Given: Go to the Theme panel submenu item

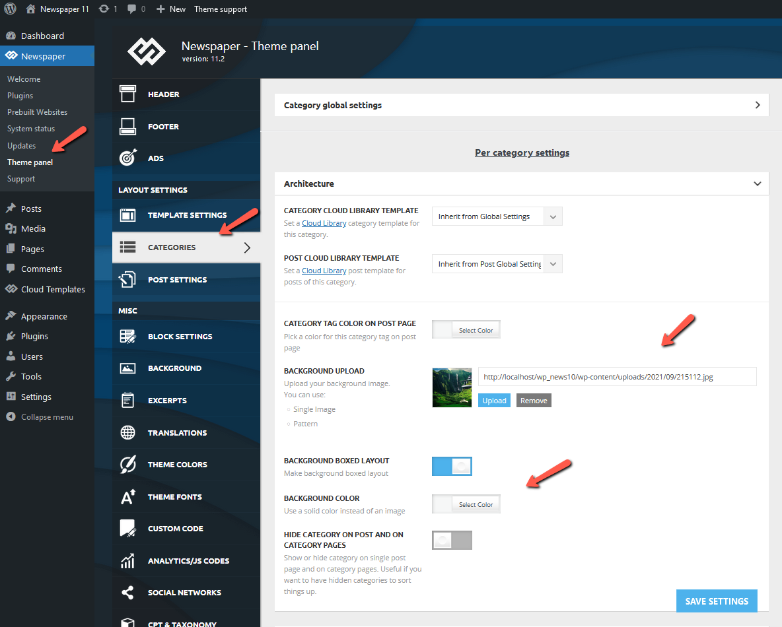Looking at the screenshot, I should click(x=30, y=162).
